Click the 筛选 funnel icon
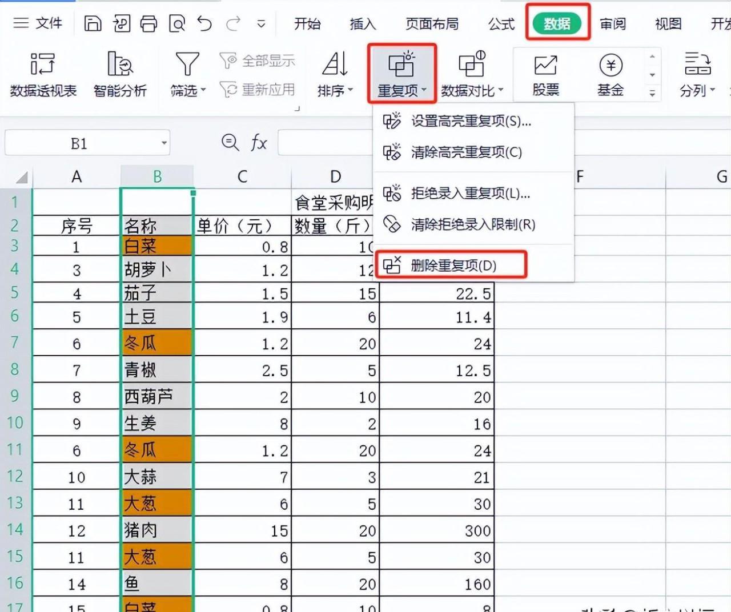Viewport: 731px width, 612px height. pos(187,65)
